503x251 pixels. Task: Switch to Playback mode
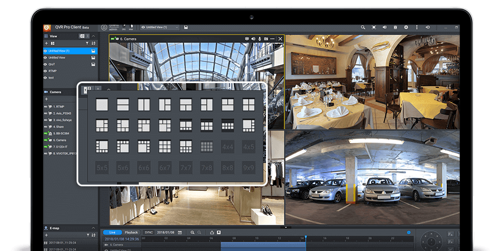tap(131, 233)
